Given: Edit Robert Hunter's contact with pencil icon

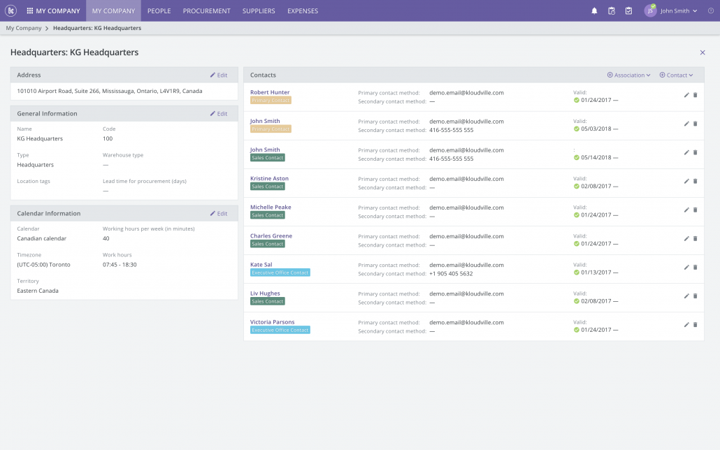Looking at the screenshot, I should [x=686, y=95].
